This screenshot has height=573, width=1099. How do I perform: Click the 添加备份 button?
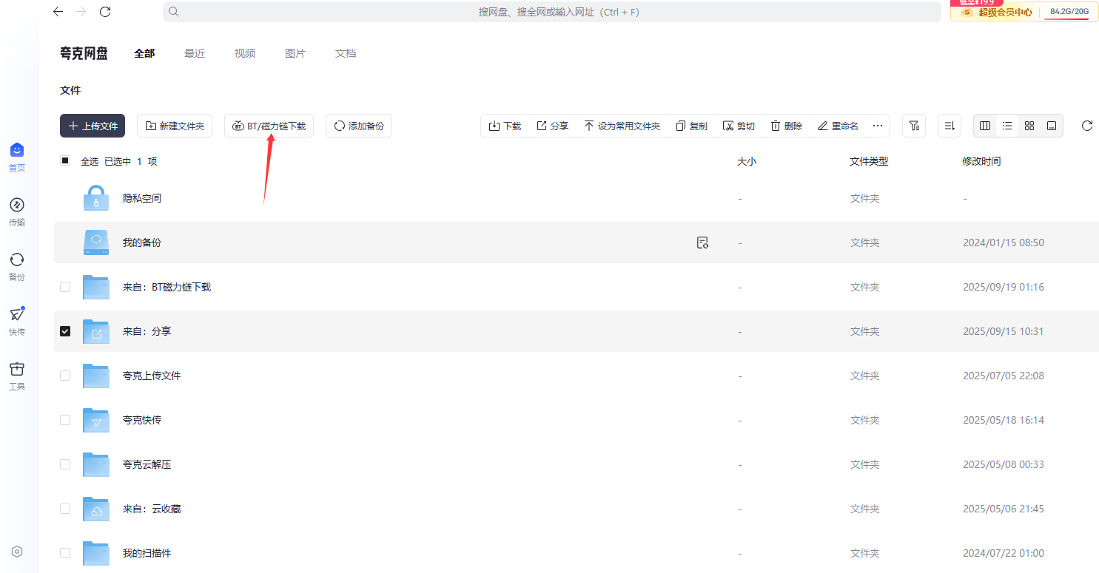(359, 126)
